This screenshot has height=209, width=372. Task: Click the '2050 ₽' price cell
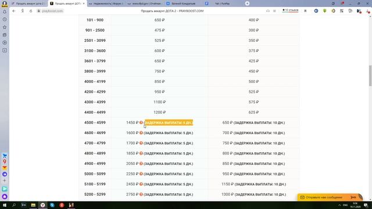[133, 164]
